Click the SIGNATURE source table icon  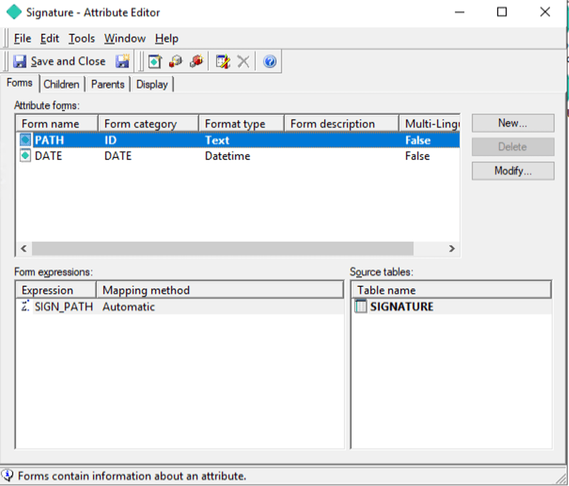pos(361,307)
